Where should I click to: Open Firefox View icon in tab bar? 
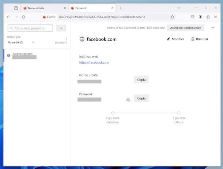coord(16,8)
